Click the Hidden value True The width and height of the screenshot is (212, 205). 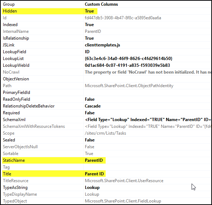89,11
